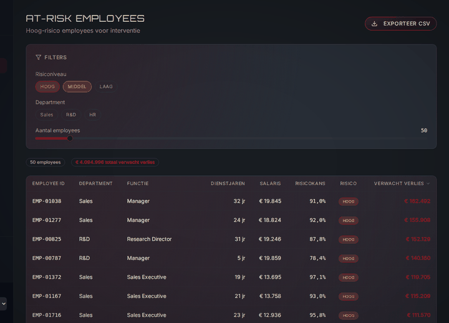Click the Department column header
Image resolution: width=449 pixels, height=323 pixels.
pos(95,183)
